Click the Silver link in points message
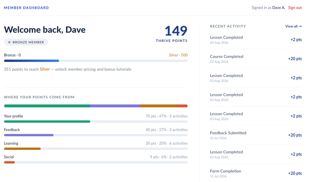 (45, 69)
